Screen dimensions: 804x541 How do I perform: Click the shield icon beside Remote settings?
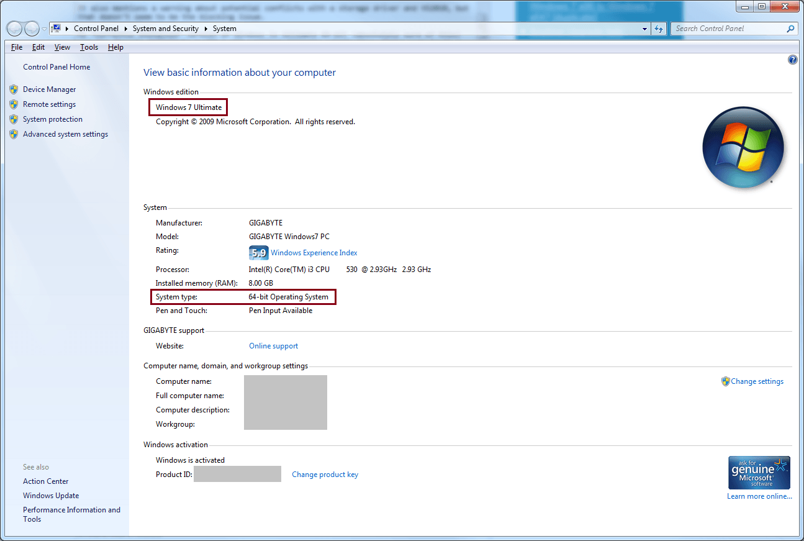pyautogui.click(x=14, y=104)
